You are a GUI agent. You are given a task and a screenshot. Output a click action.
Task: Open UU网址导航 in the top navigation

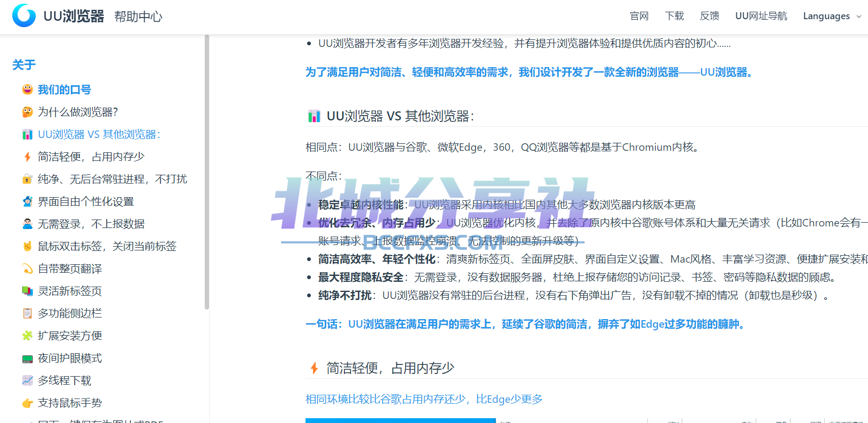pyautogui.click(x=761, y=16)
